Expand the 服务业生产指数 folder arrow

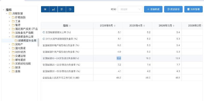(x=9, y=33)
